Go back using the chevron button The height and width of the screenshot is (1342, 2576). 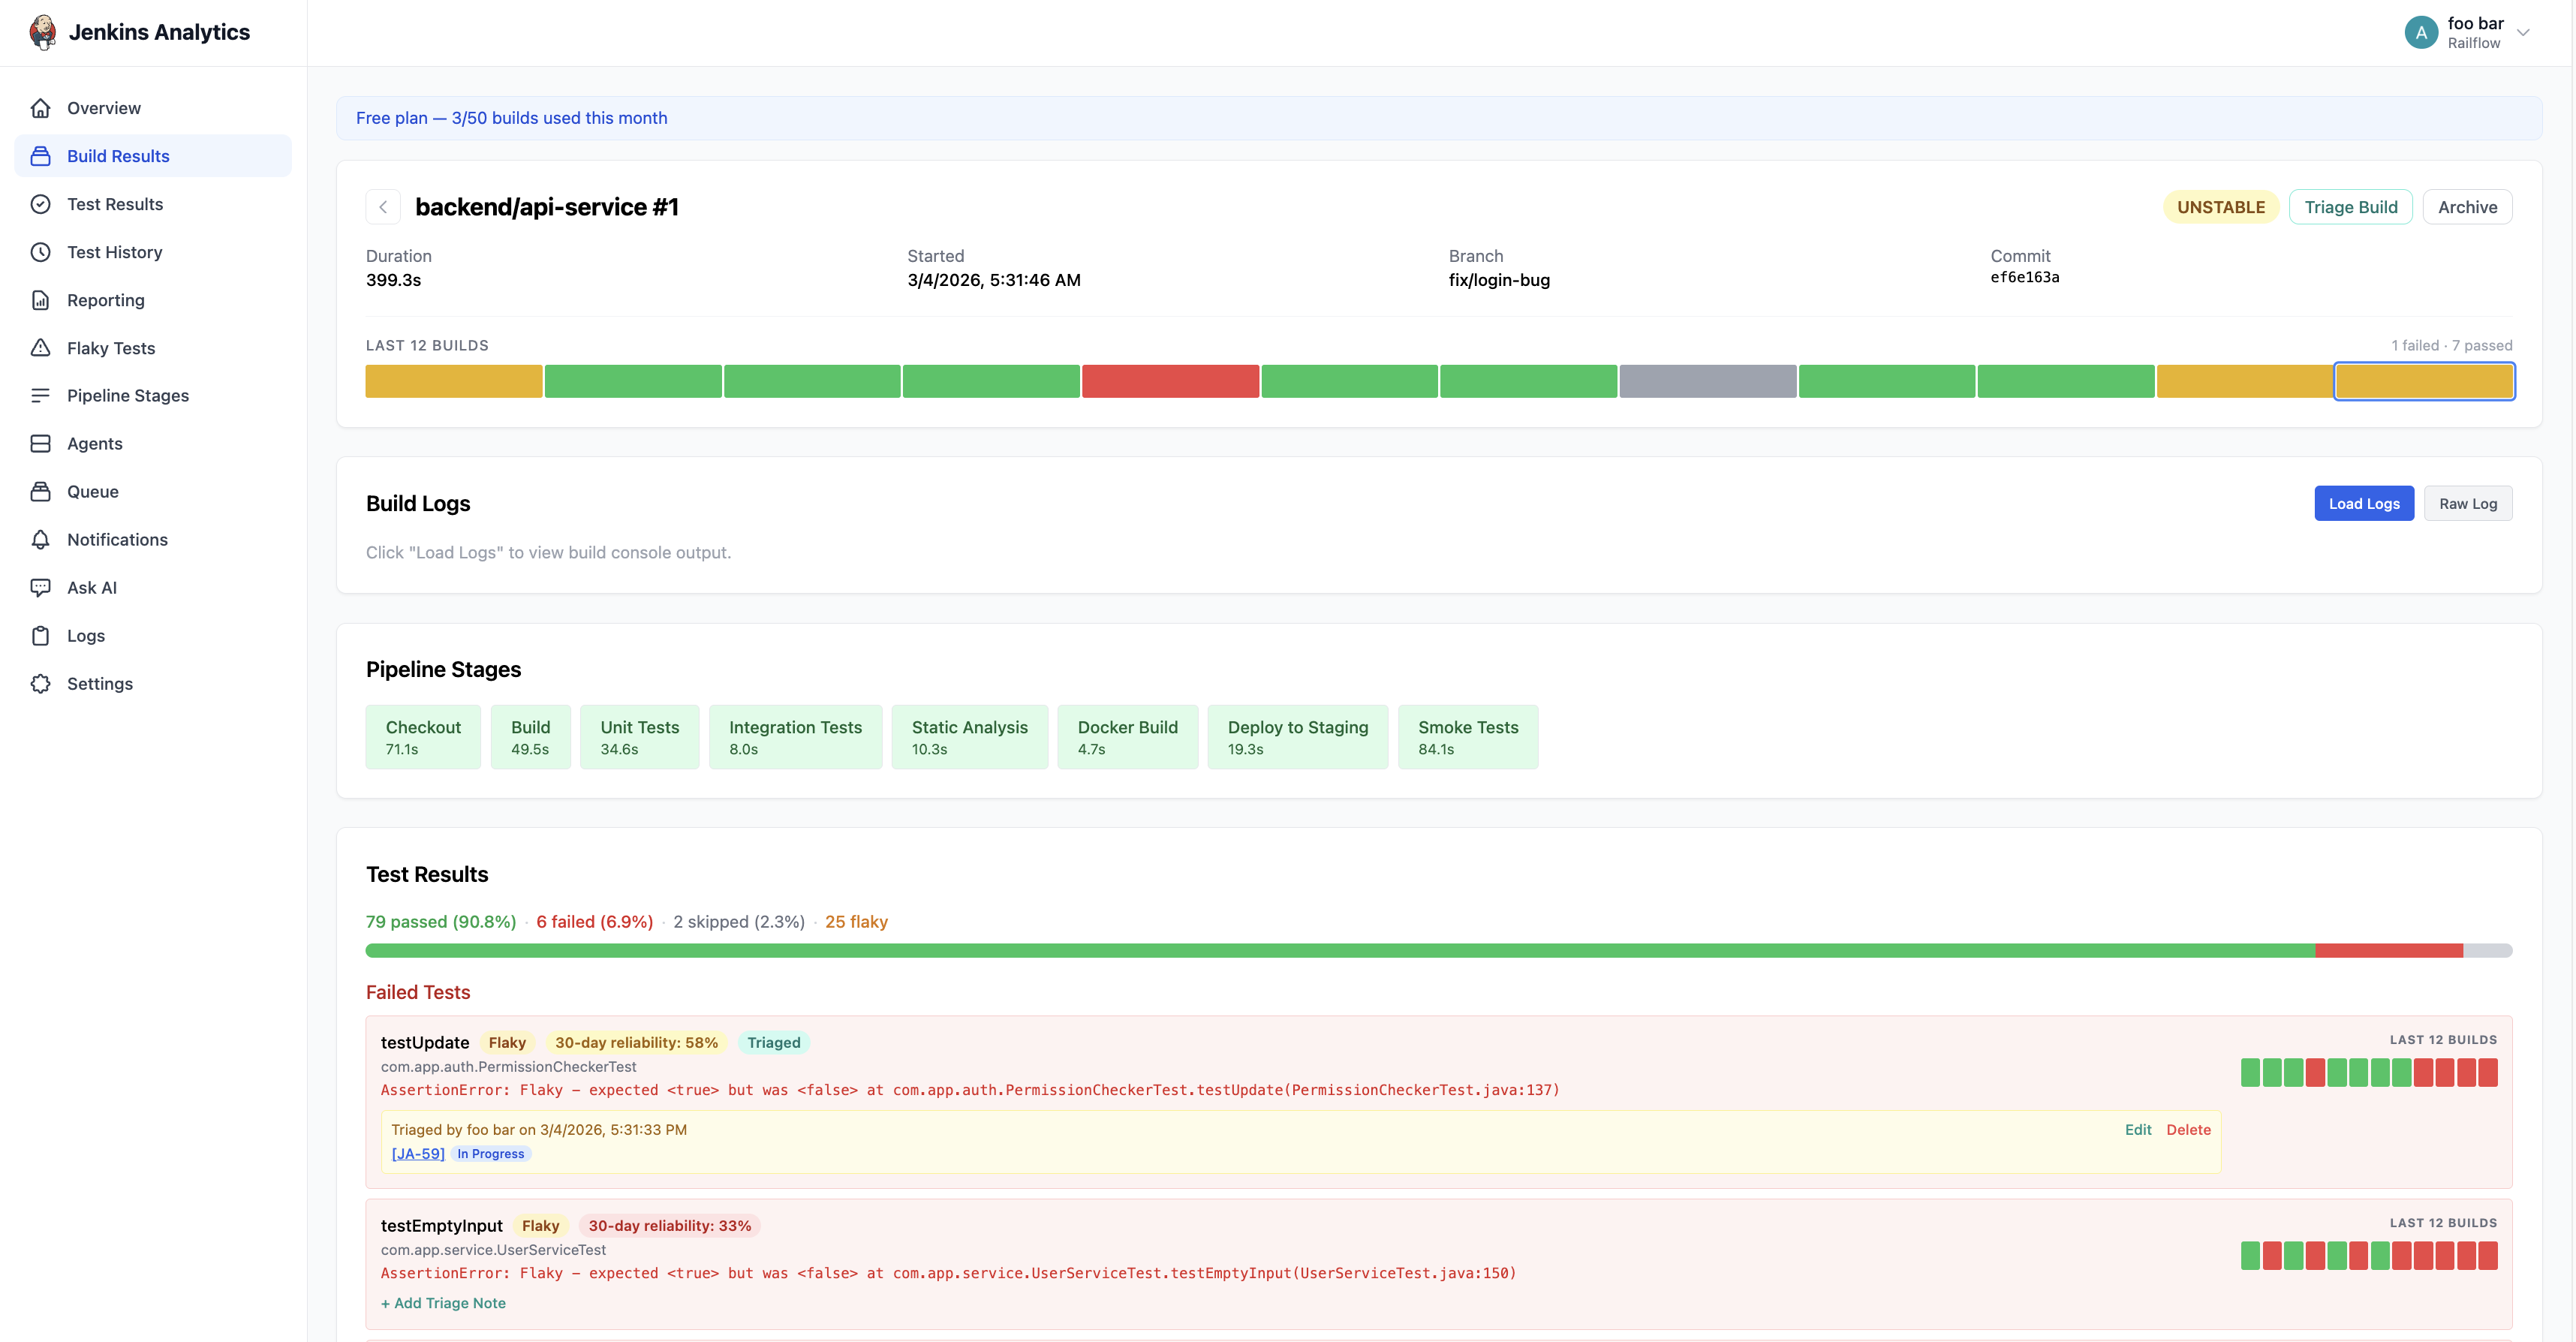click(383, 207)
